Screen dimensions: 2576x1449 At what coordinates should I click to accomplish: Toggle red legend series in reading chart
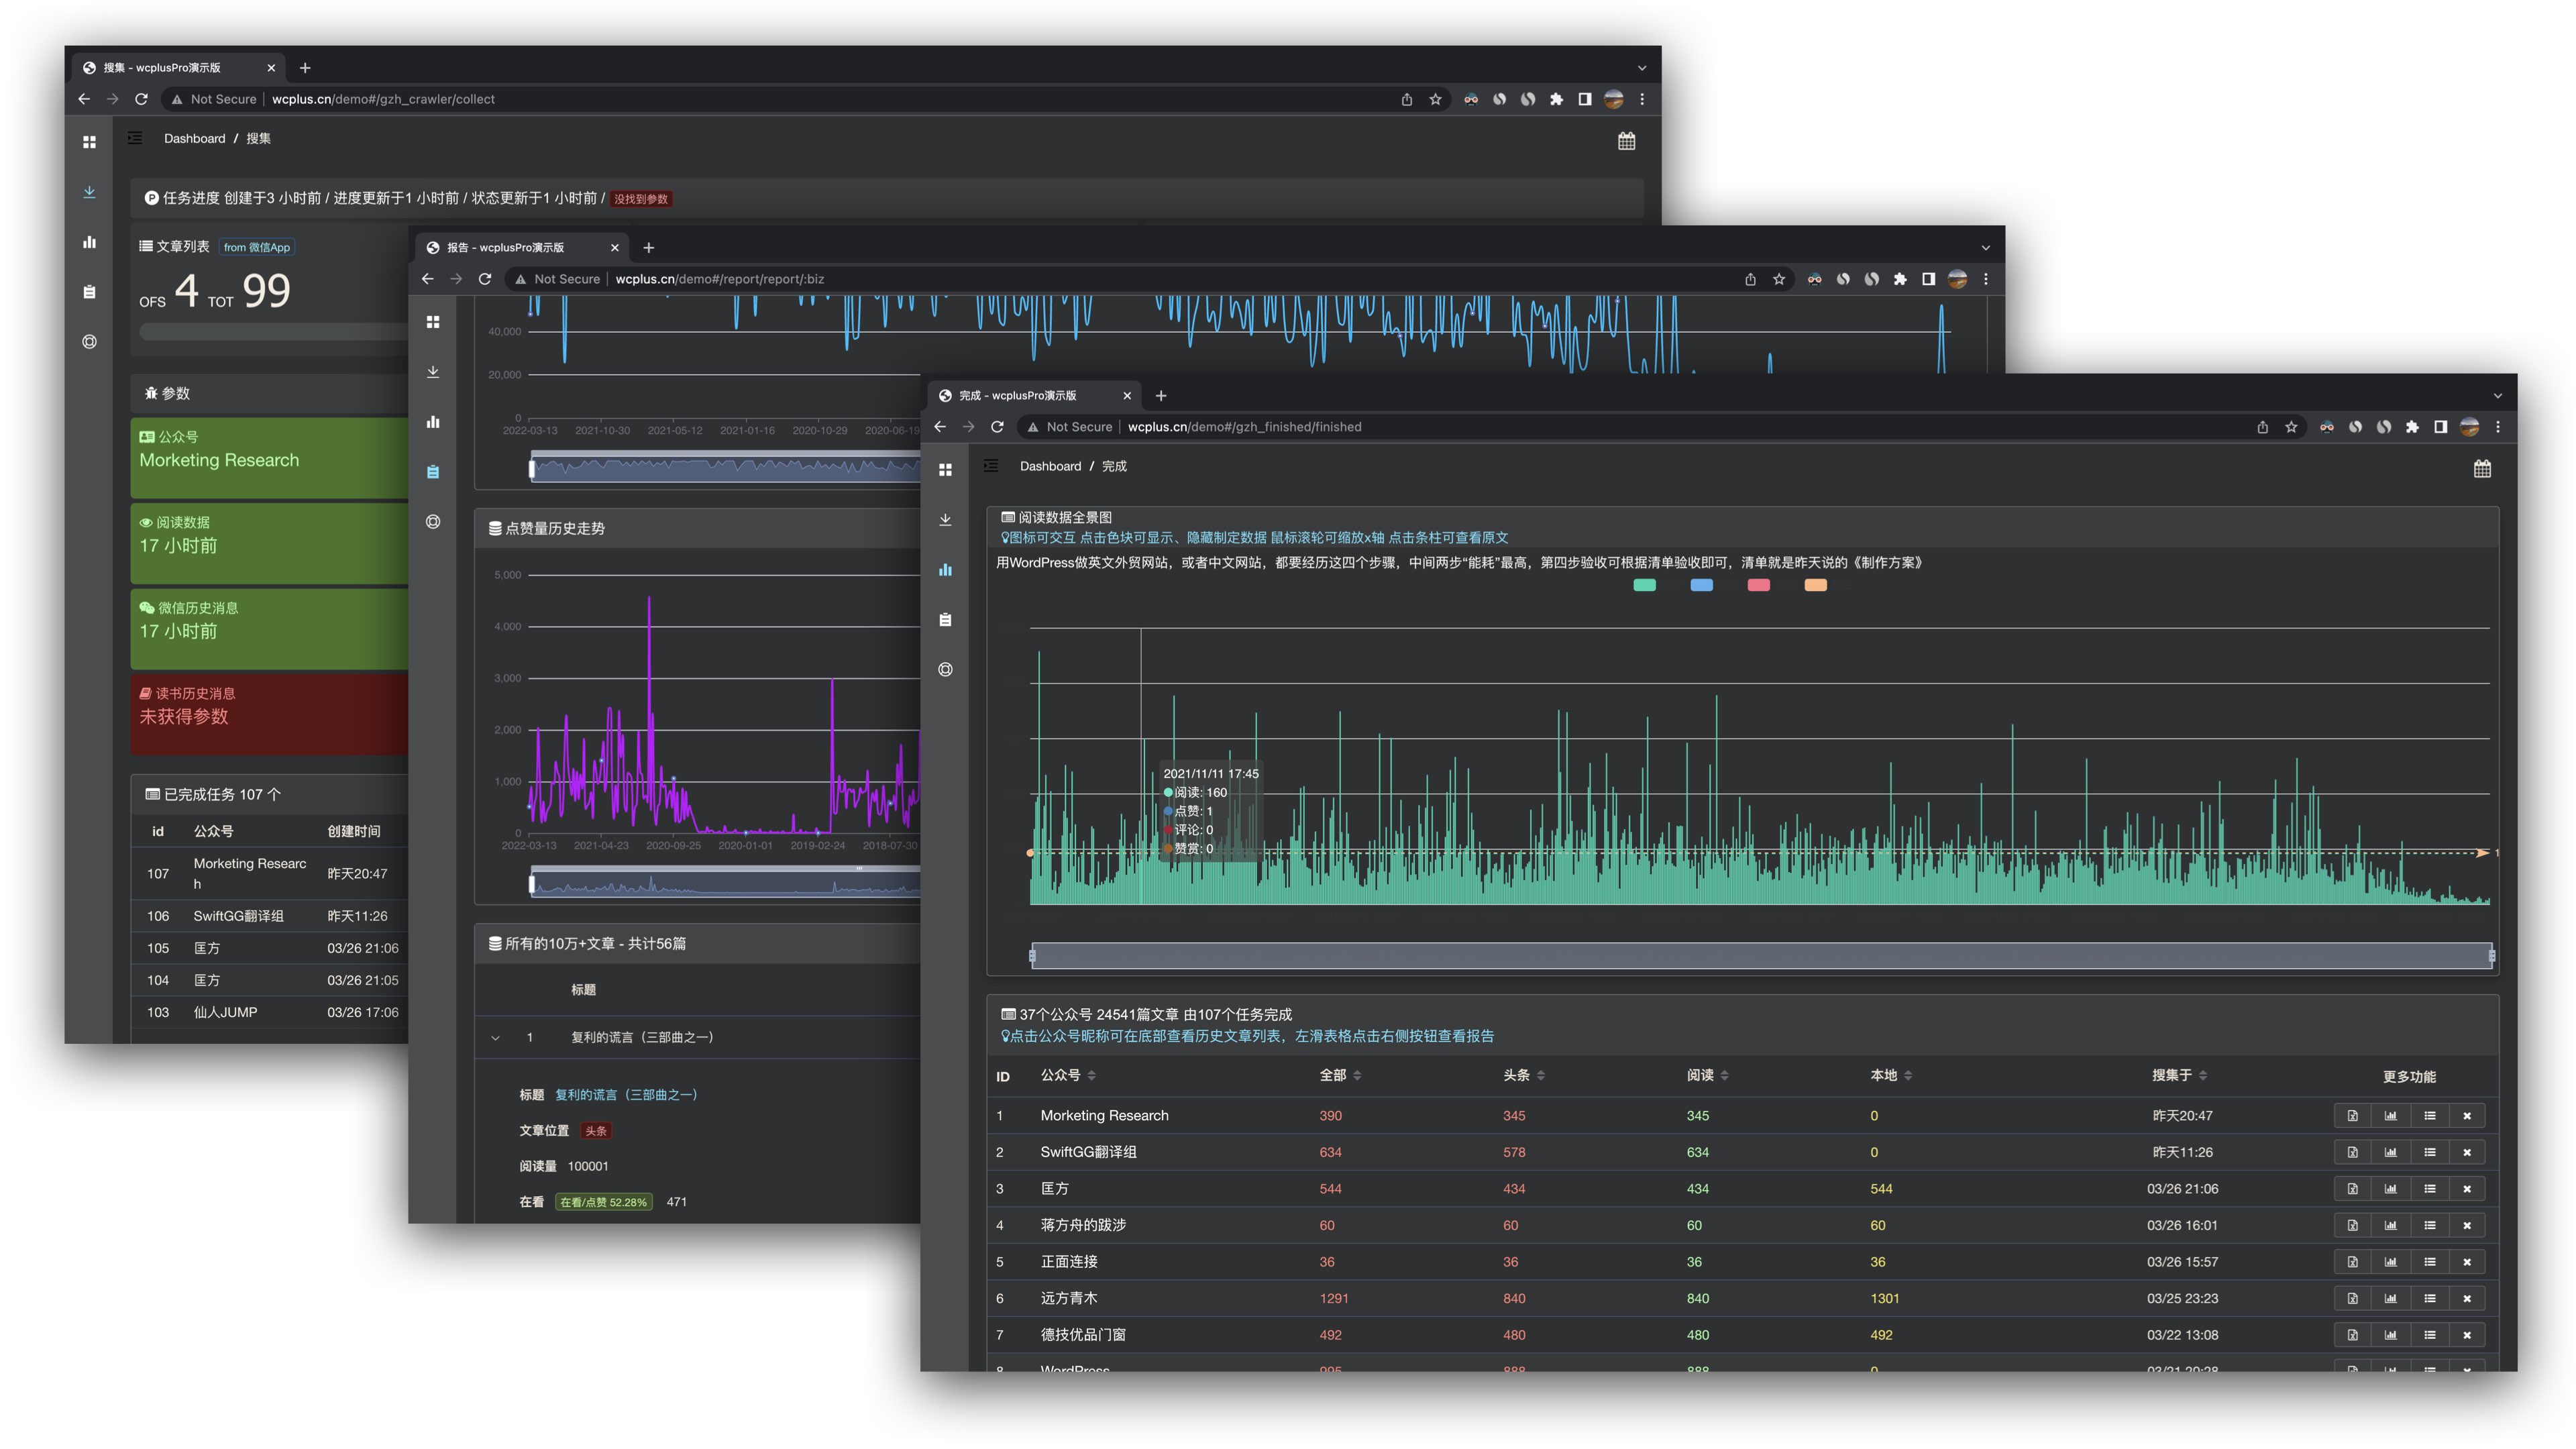(x=1758, y=586)
